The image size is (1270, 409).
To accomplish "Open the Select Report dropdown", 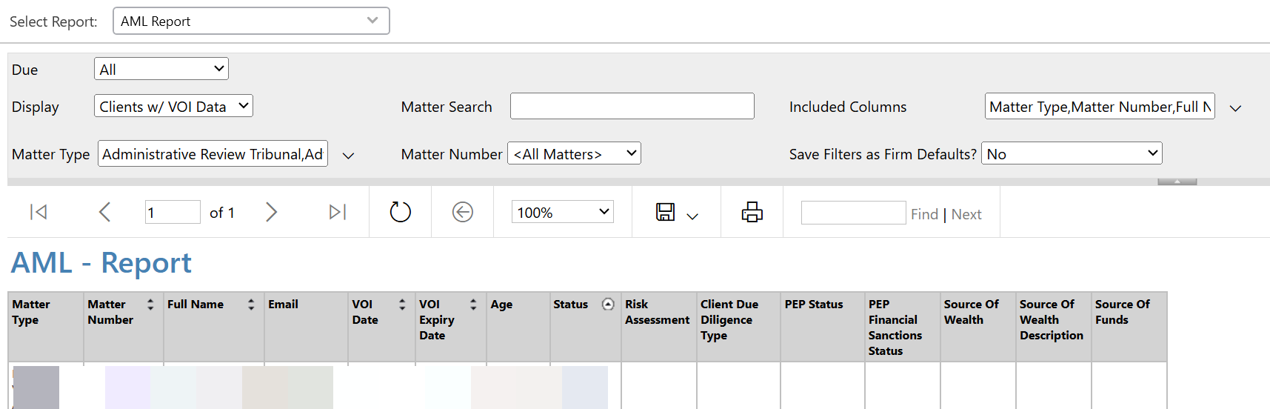I will (251, 21).
